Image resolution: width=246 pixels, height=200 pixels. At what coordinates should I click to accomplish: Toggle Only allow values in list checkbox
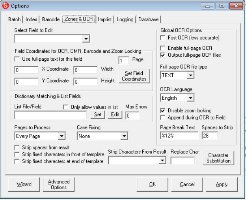pyautogui.click(x=65, y=107)
